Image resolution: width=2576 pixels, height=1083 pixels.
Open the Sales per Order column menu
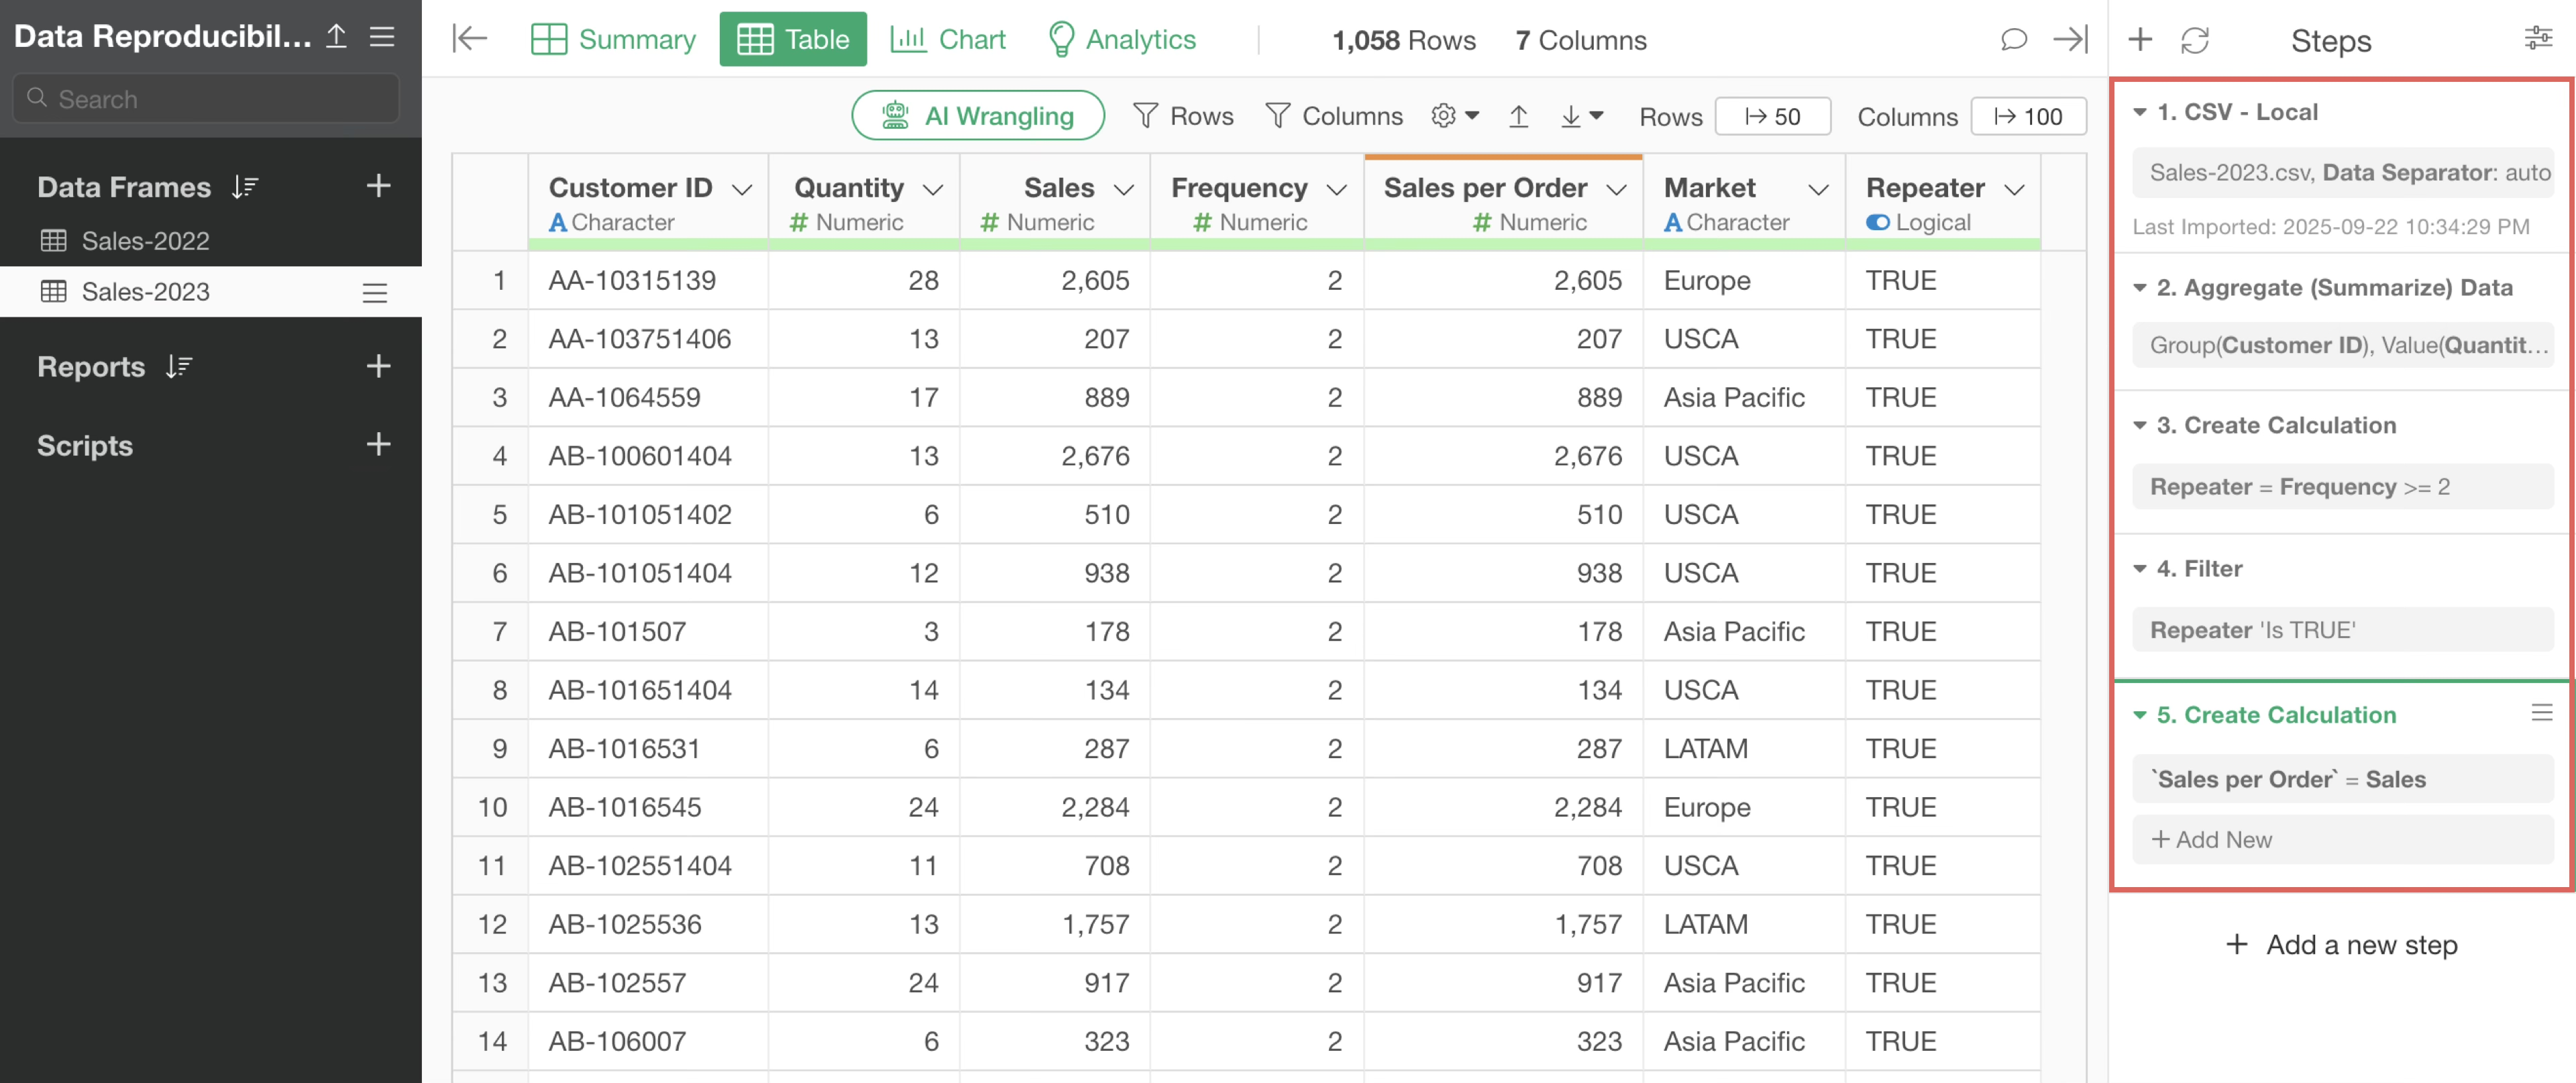coord(1616,189)
